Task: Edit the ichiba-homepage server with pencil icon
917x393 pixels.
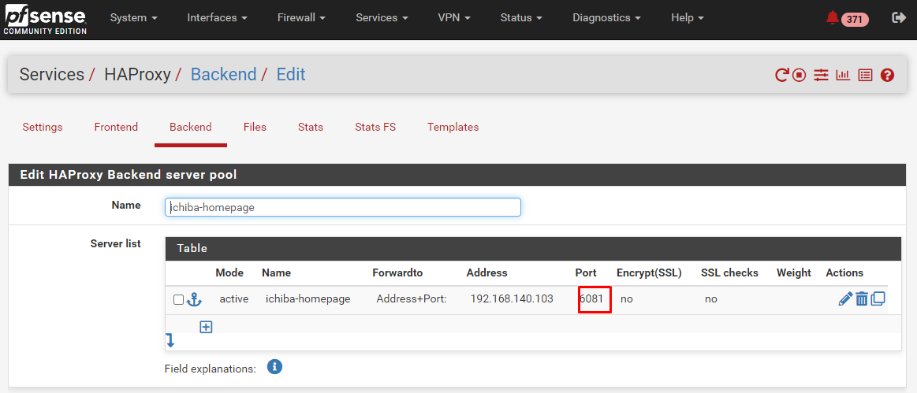Action: tap(845, 299)
